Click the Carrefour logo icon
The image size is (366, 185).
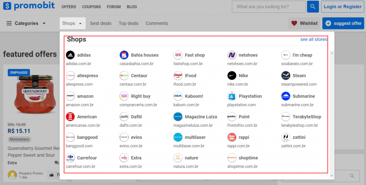70,158
